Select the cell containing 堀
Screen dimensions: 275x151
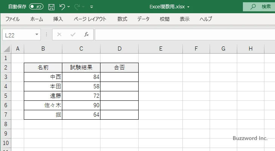43,115
